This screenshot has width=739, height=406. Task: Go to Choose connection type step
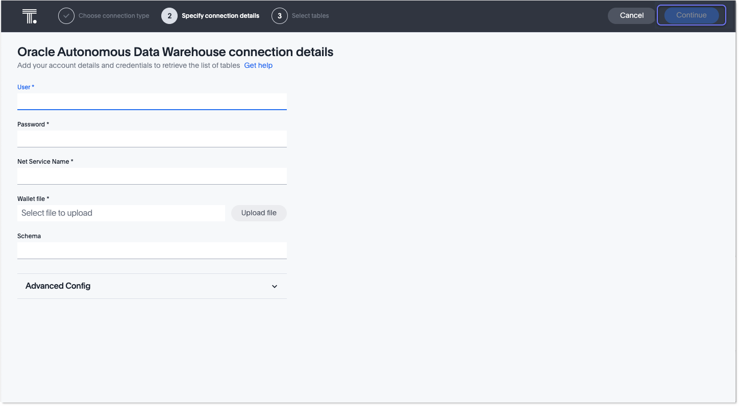coord(114,16)
